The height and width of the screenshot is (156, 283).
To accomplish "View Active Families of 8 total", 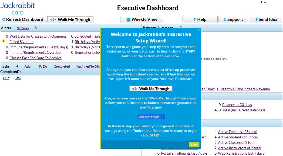I will click(x=237, y=132).
